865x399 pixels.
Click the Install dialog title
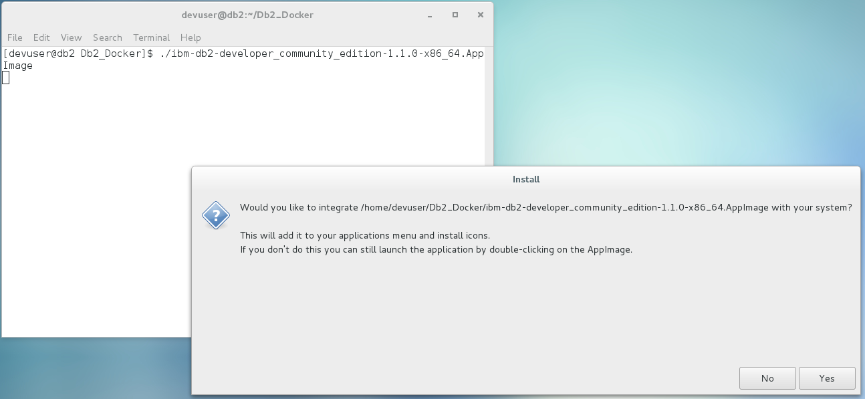point(526,179)
